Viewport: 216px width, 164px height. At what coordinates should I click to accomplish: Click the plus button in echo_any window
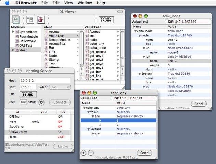pyautogui.click(x=84, y=153)
